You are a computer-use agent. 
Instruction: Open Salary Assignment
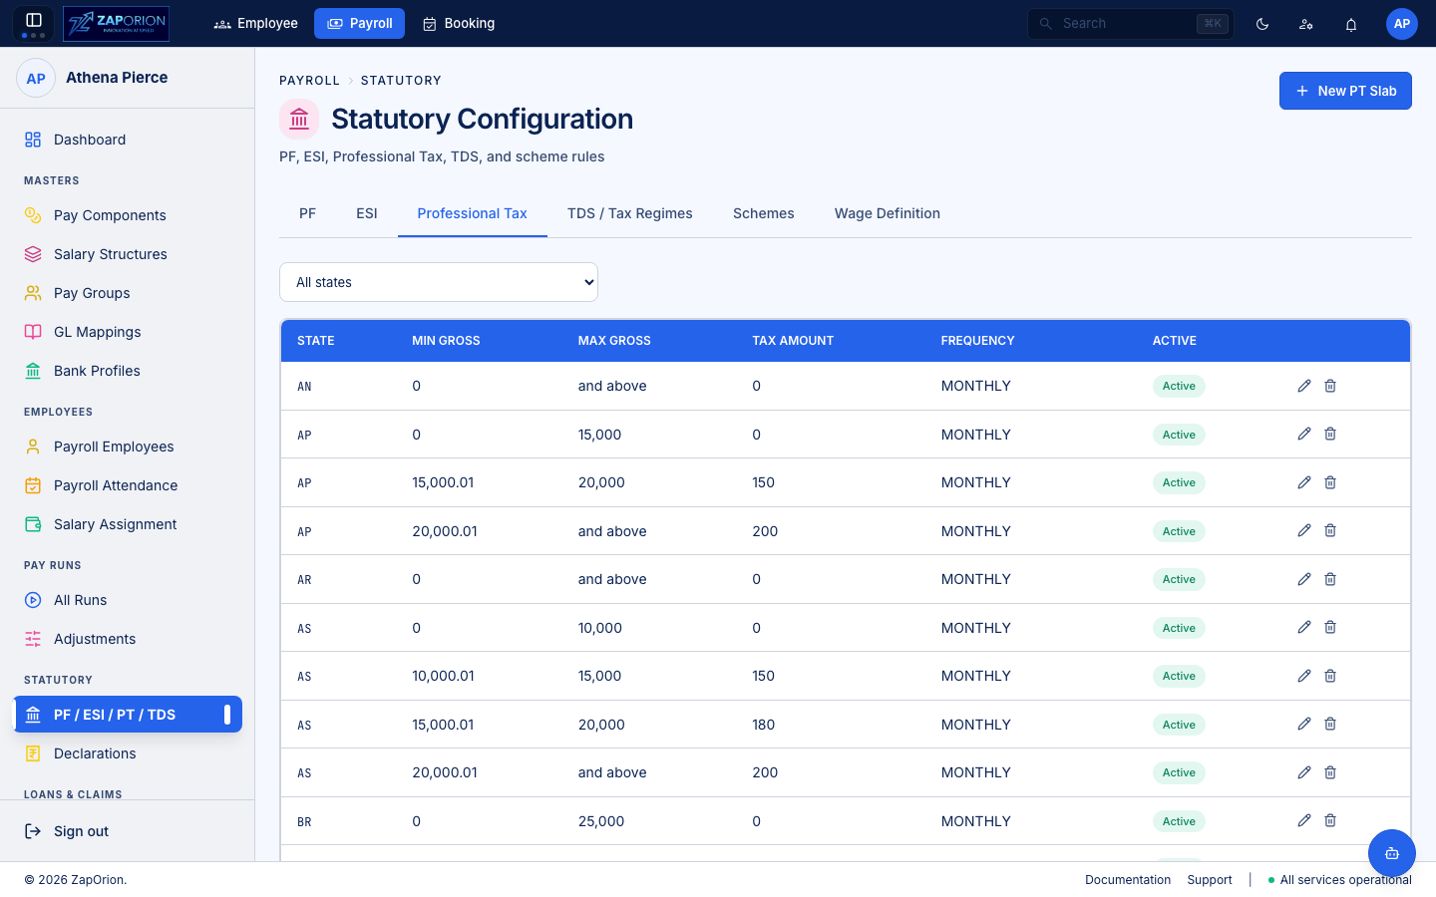tap(127, 524)
